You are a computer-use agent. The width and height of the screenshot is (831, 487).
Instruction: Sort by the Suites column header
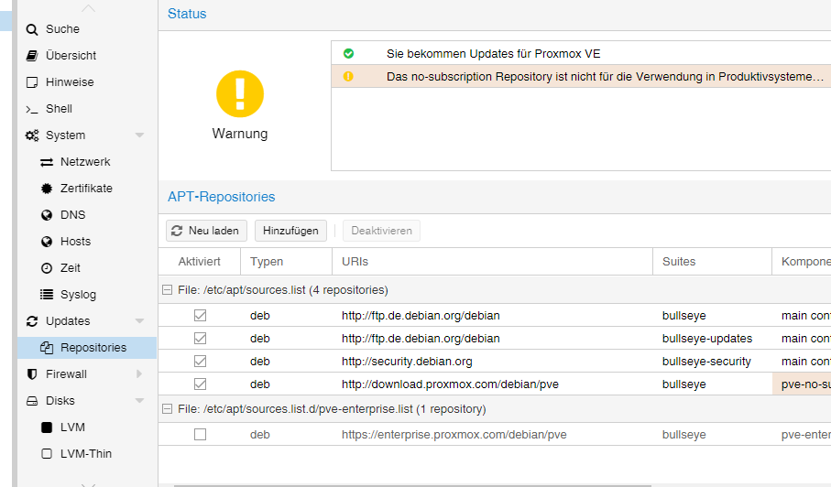712,262
